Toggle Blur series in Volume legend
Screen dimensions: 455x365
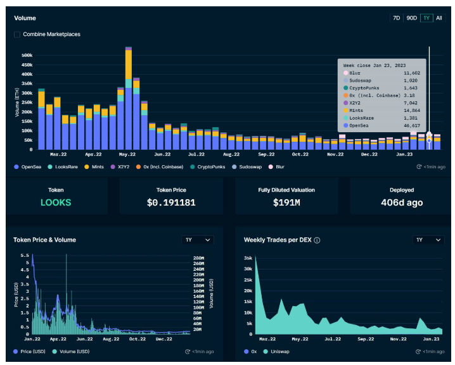[276, 167]
